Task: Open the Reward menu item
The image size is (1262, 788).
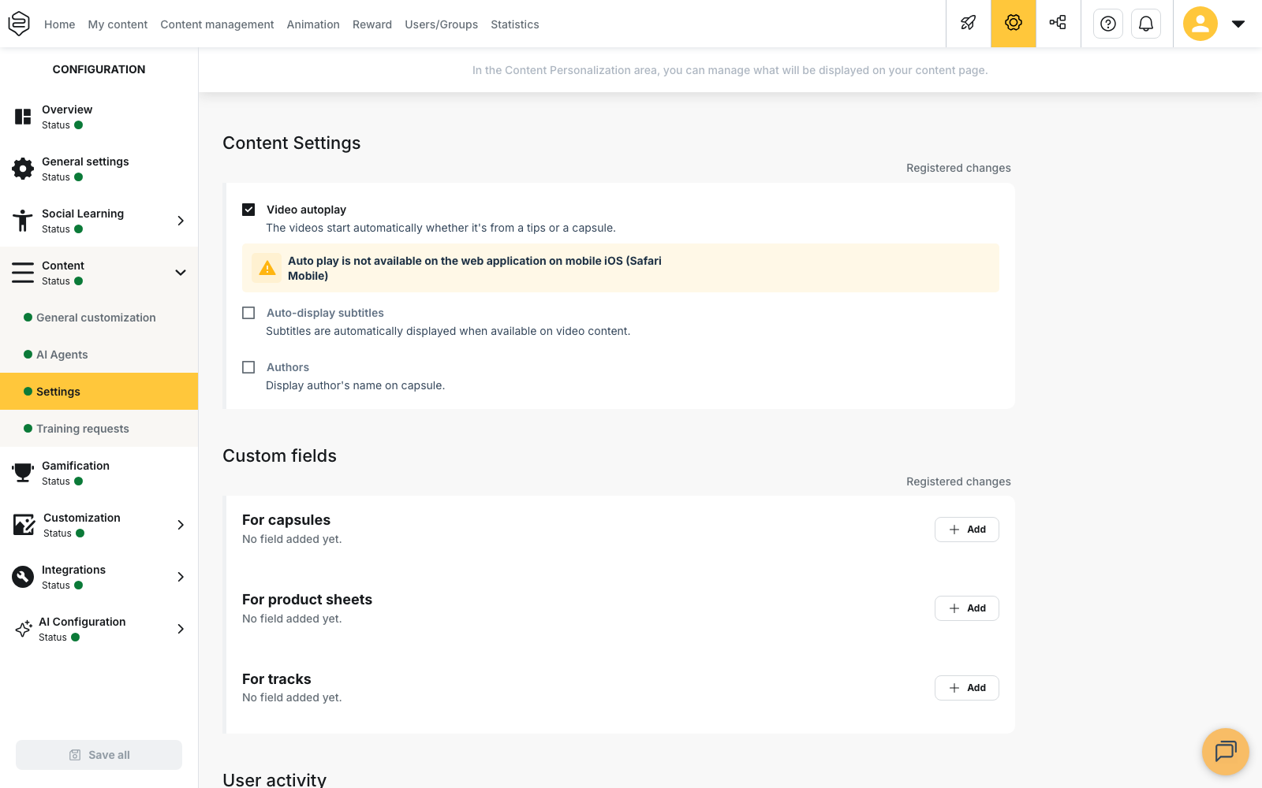Action: pyautogui.click(x=372, y=24)
